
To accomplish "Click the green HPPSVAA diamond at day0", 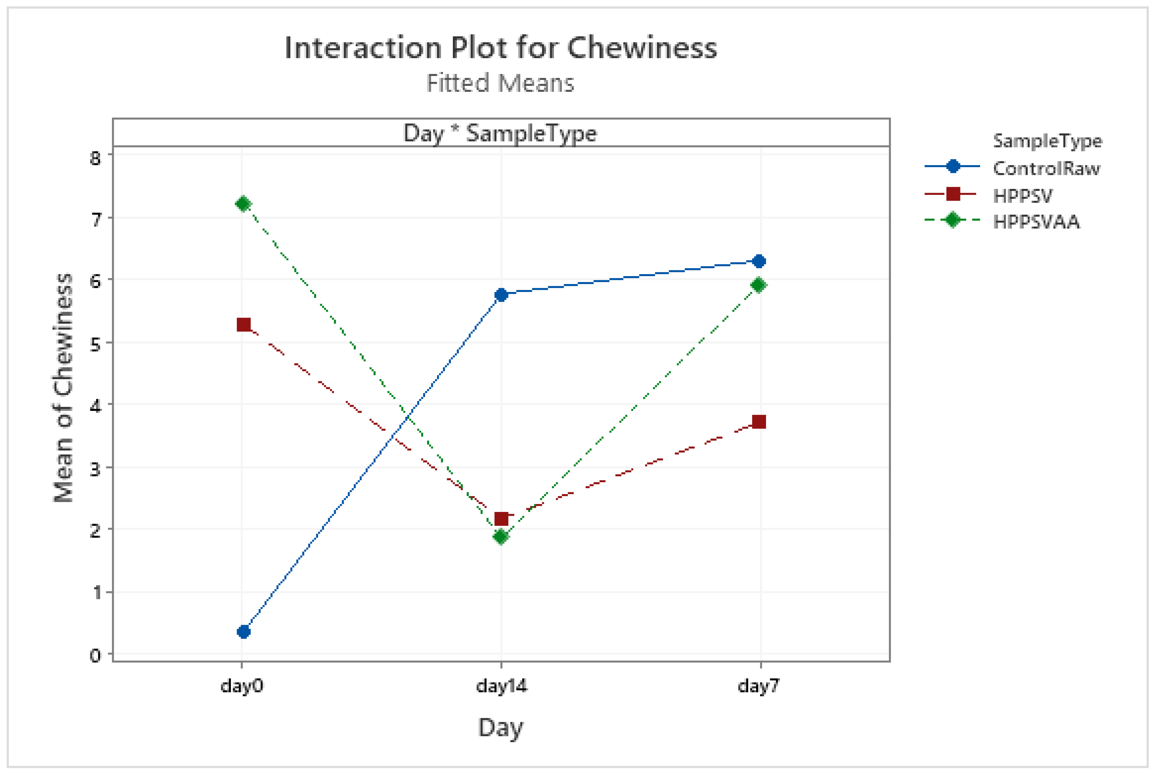I will (x=243, y=204).
